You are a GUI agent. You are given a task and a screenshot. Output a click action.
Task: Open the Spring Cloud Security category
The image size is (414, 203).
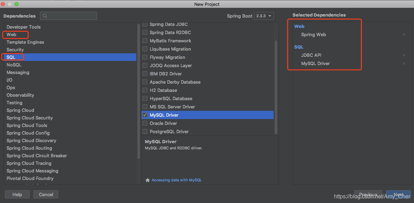(30, 118)
